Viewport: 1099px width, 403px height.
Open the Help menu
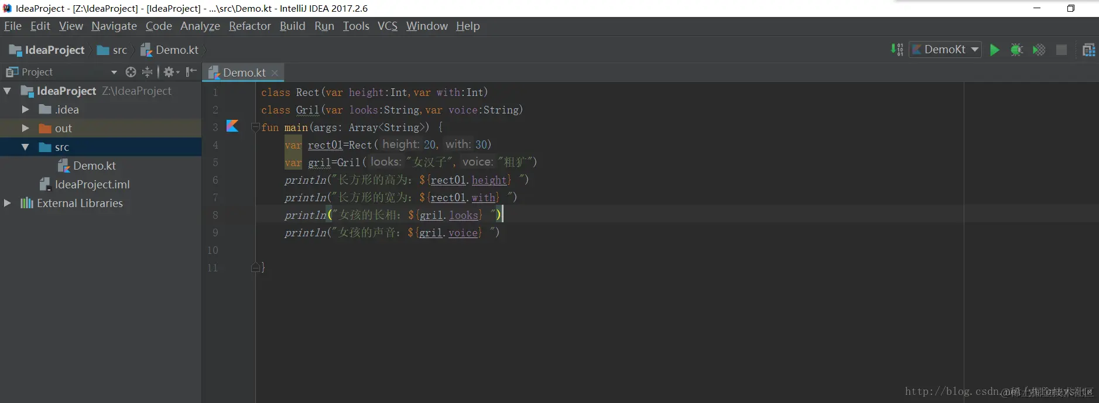[468, 26]
